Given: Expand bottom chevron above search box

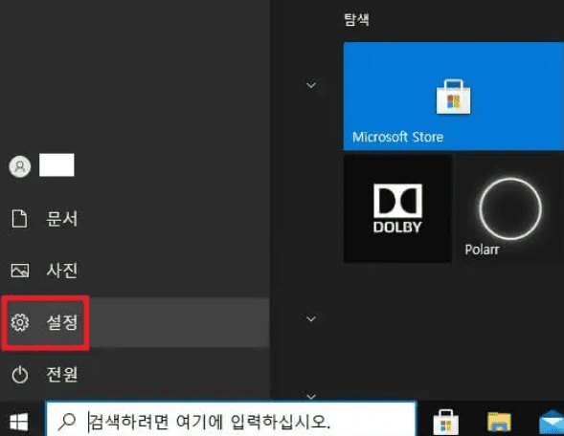Looking at the screenshot, I should click(311, 396).
